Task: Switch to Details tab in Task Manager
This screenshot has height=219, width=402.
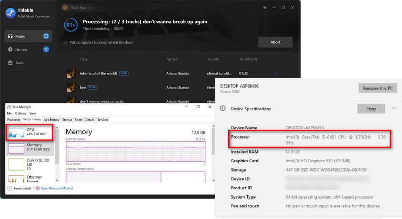Action: (90, 120)
